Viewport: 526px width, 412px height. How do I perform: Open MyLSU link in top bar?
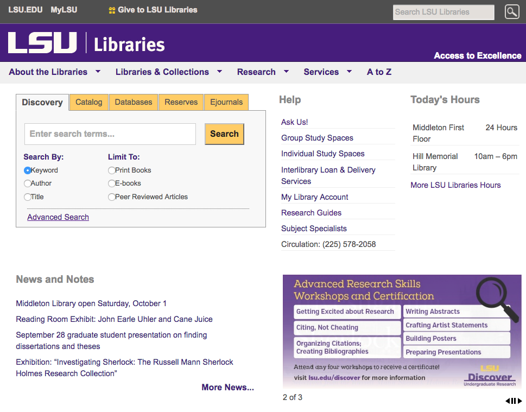(x=64, y=10)
